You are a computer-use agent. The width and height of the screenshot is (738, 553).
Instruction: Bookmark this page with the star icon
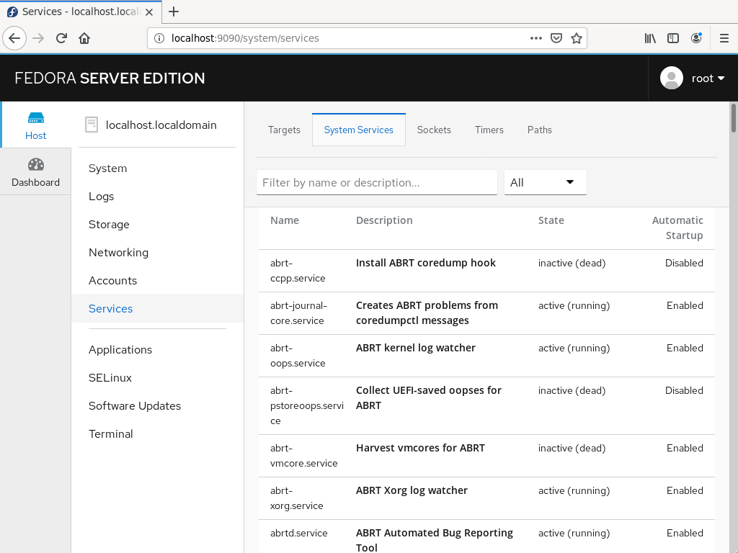(x=577, y=38)
